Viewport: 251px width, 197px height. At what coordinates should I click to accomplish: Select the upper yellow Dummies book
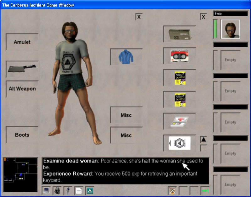[x=179, y=78]
